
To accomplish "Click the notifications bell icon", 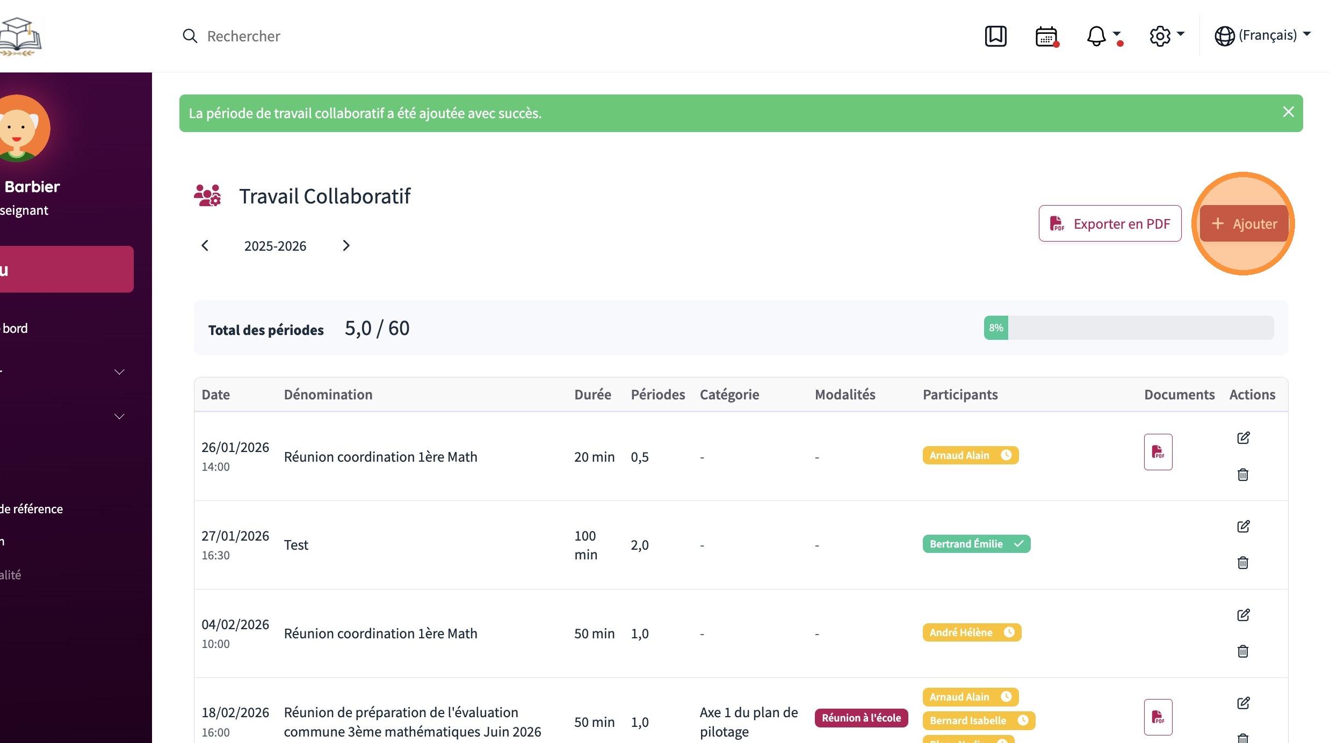I will [x=1096, y=37].
